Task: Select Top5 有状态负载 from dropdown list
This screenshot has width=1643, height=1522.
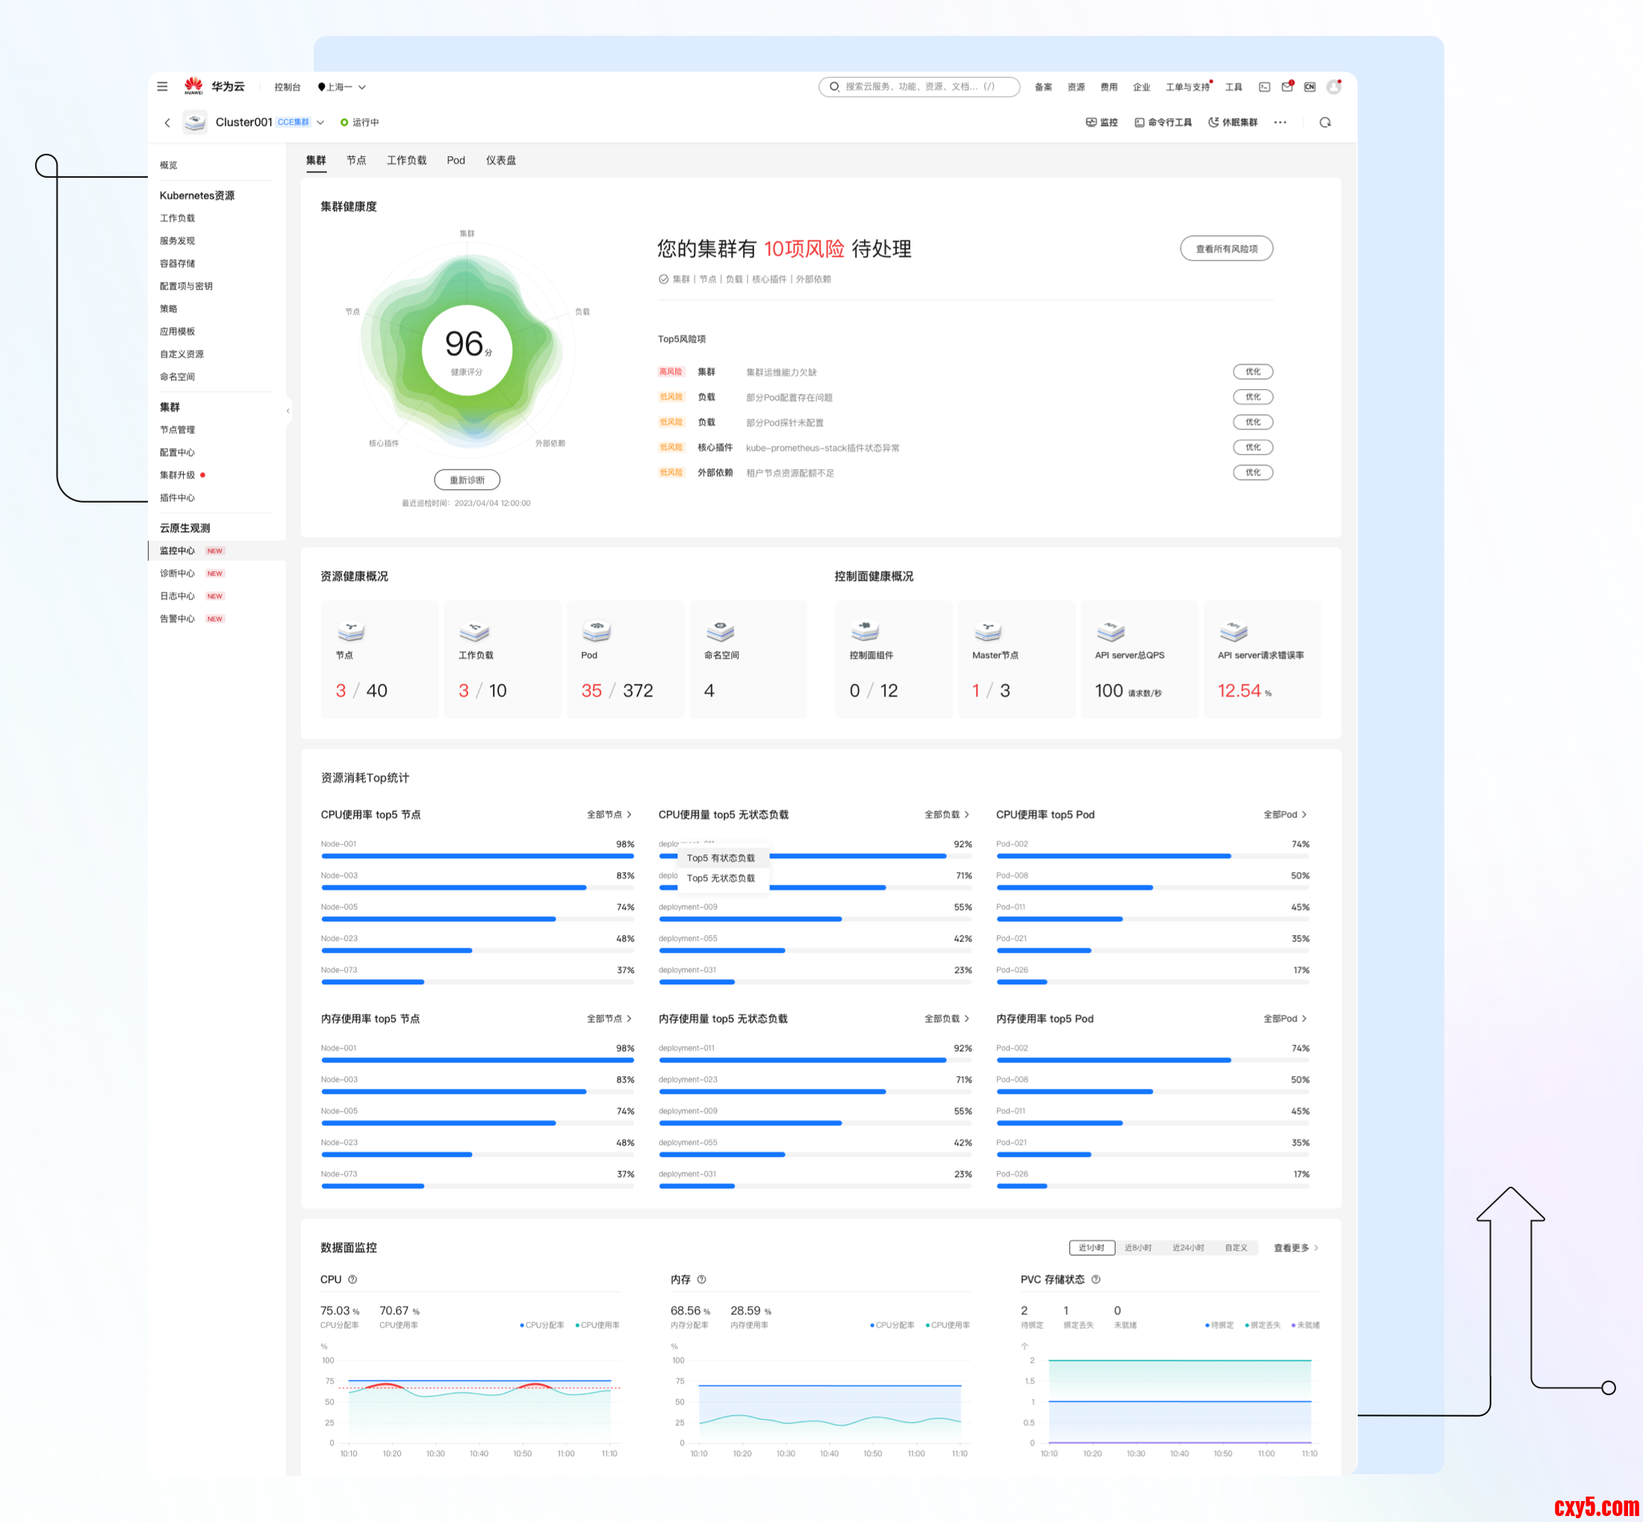Action: 721,857
